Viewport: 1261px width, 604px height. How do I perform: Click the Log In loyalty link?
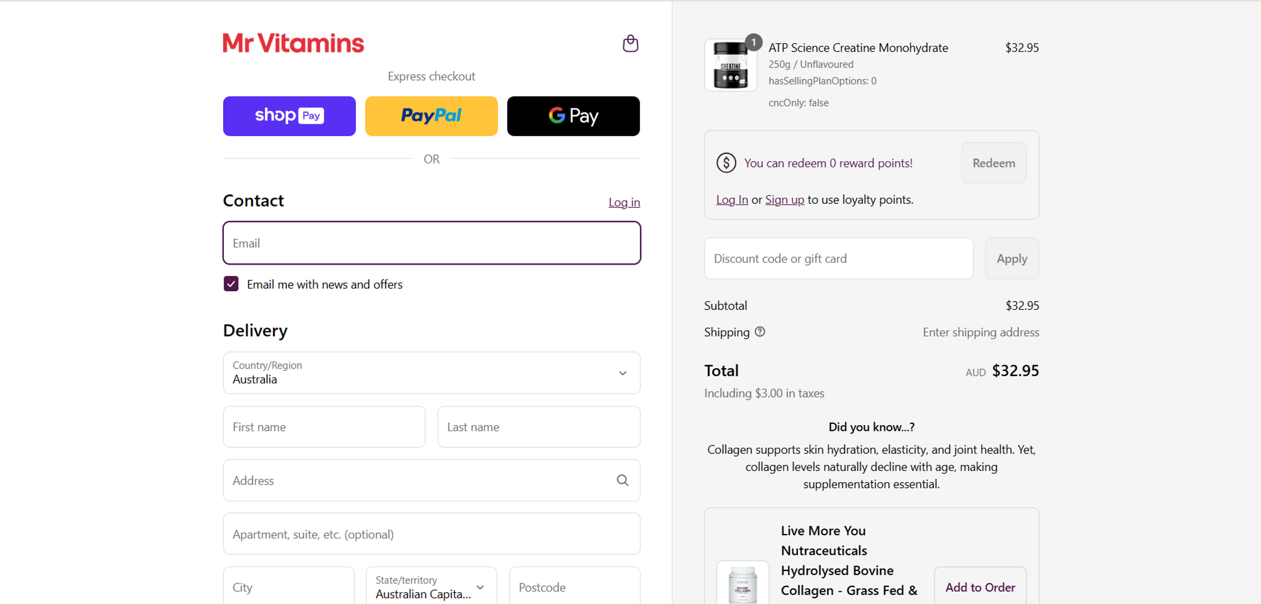(732, 199)
